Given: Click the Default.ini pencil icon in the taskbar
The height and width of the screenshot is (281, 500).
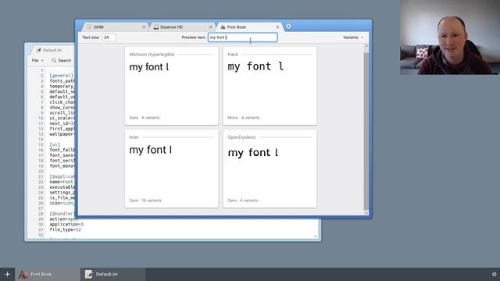Looking at the screenshot, I should pos(88,274).
